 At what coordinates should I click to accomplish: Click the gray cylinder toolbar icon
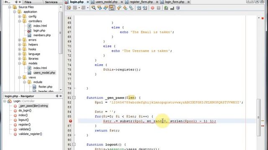pos(178,8)
